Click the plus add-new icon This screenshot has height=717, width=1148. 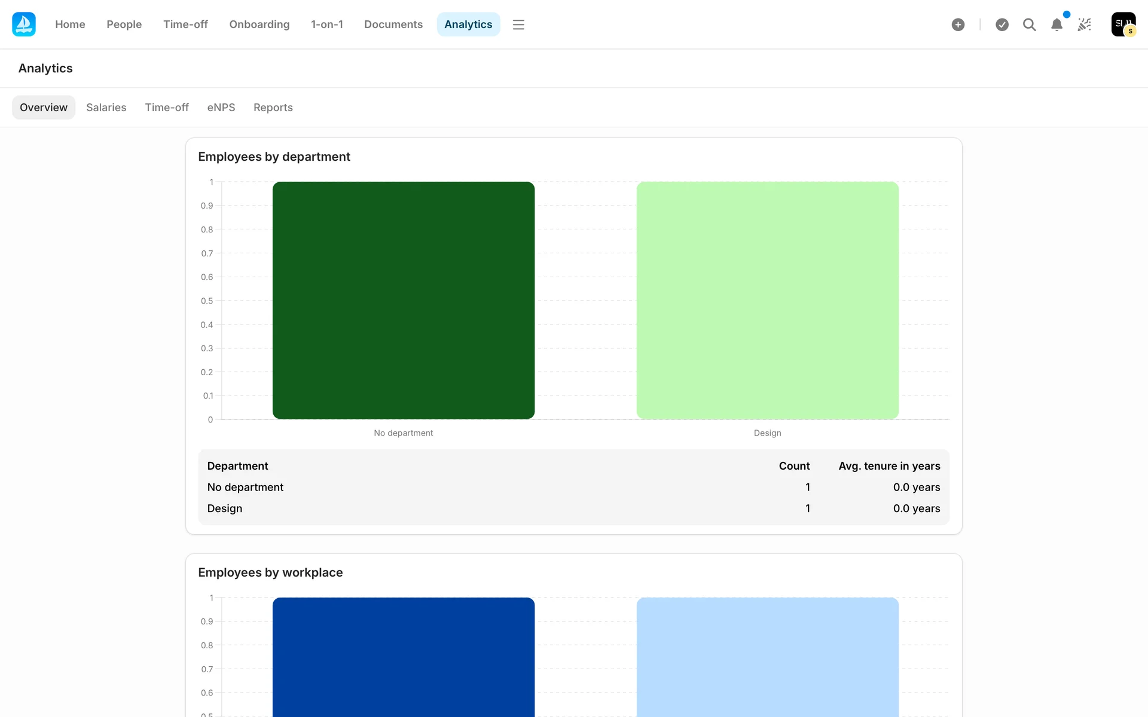[x=958, y=24]
